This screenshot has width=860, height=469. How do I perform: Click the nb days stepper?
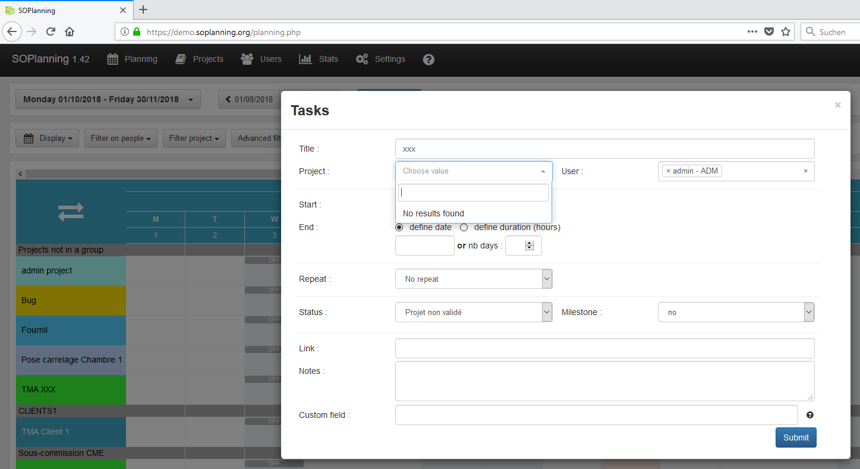coord(529,245)
